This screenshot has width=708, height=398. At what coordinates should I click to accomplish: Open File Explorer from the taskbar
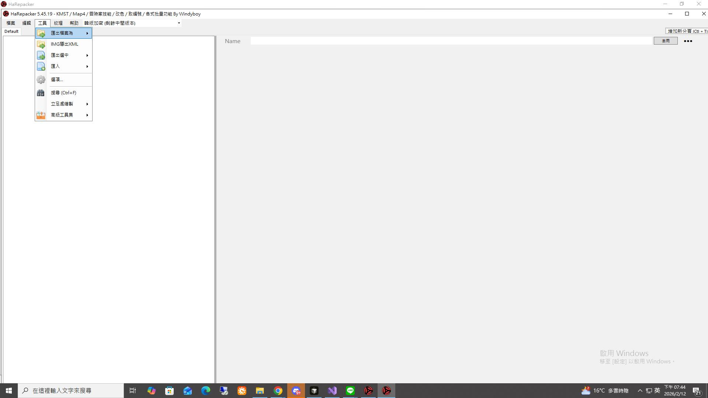(x=260, y=391)
